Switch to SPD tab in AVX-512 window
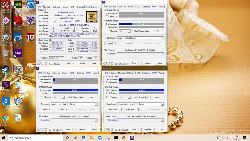 pyautogui.click(x=139, y=73)
